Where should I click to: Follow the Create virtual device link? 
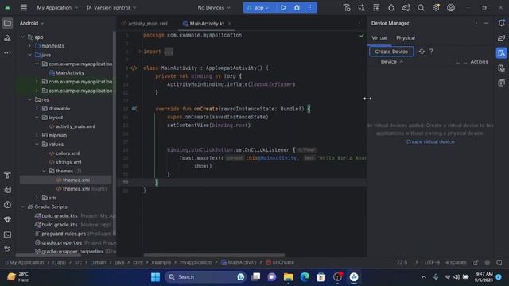430,141
